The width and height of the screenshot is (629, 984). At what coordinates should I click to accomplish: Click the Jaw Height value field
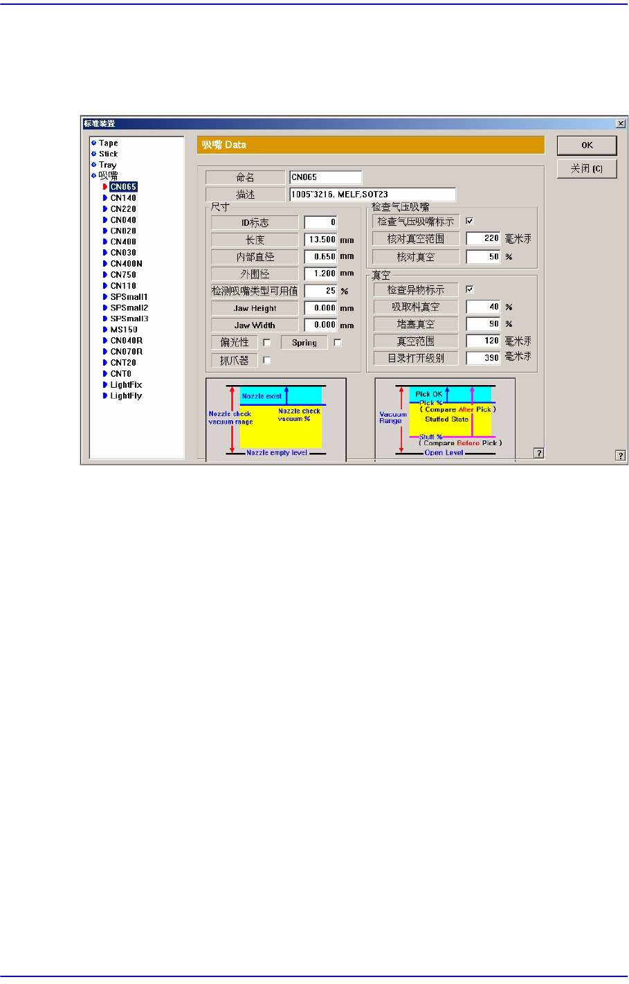click(x=320, y=308)
